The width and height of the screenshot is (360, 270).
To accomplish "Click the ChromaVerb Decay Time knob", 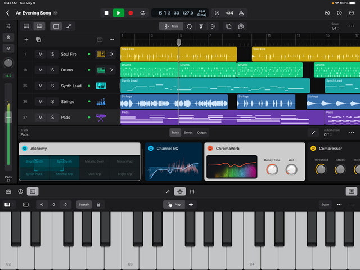I will point(272,169).
